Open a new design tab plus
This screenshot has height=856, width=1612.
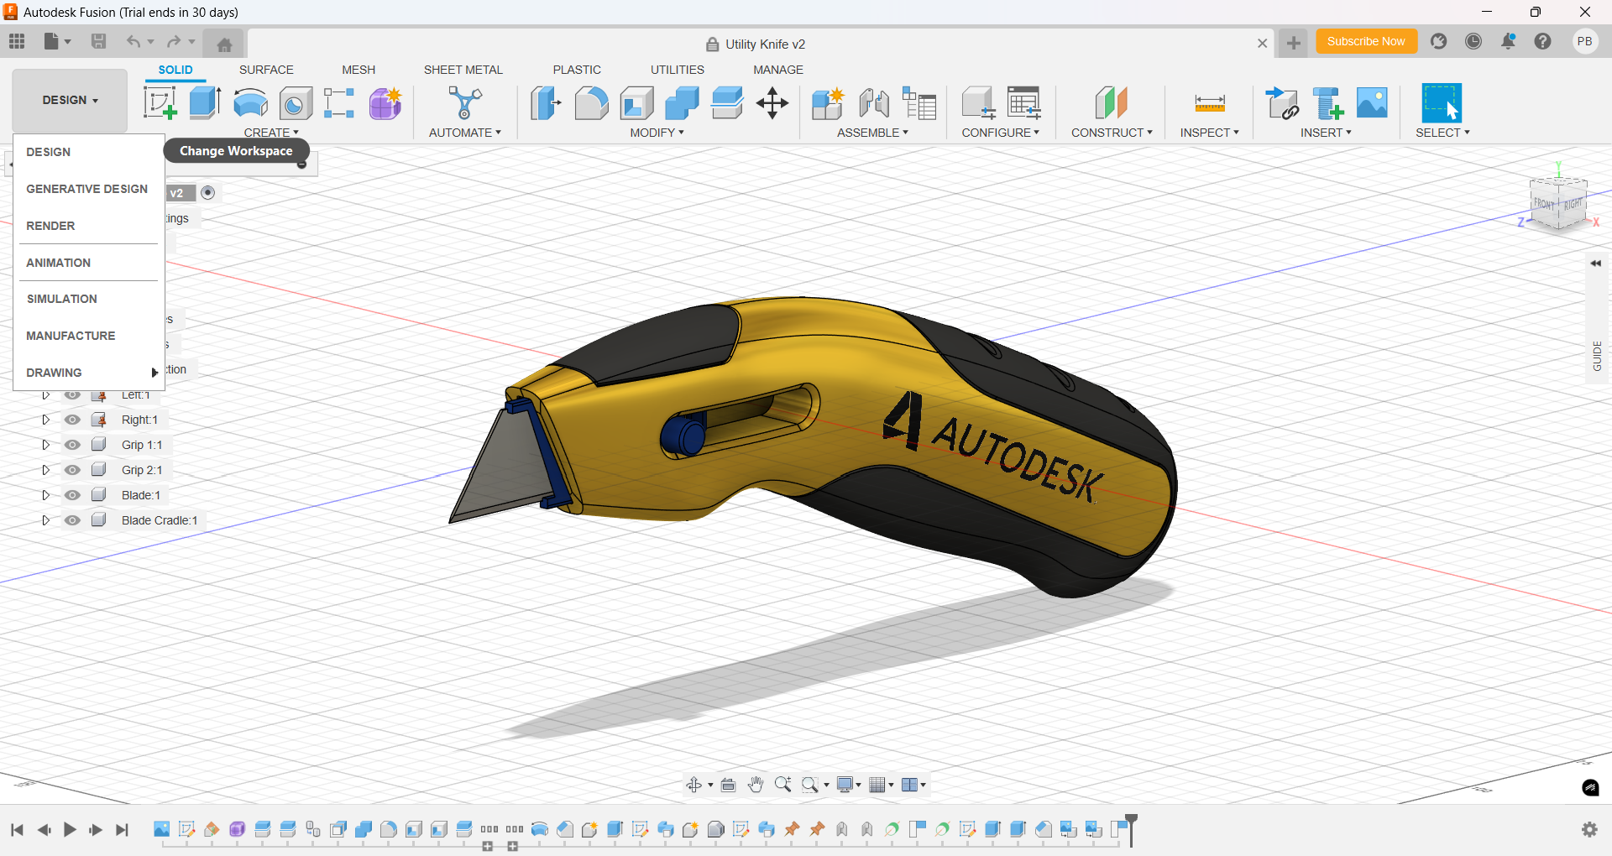pos(1293,43)
